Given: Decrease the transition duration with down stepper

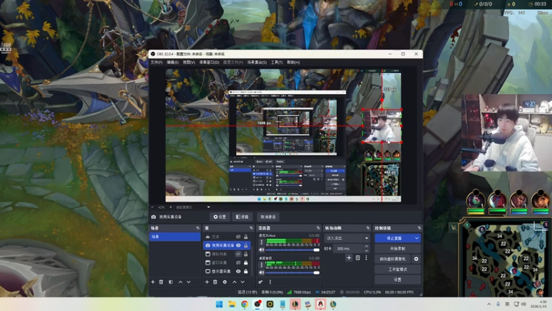Looking at the screenshot, I should [x=366, y=251].
